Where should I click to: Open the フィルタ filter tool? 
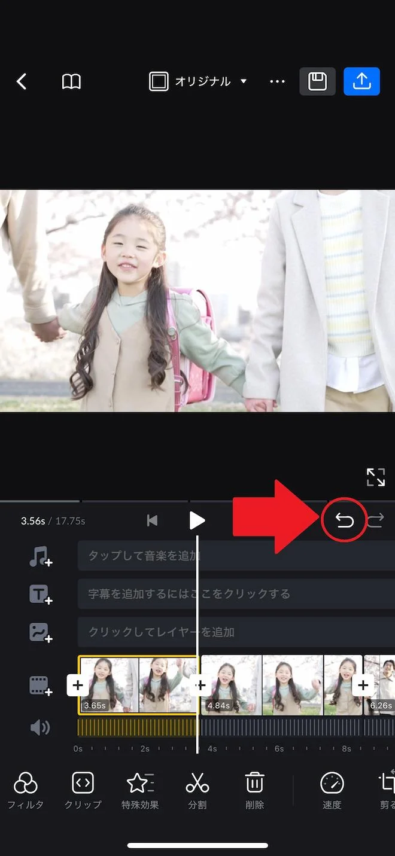click(x=25, y=790)
